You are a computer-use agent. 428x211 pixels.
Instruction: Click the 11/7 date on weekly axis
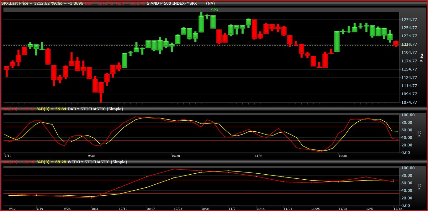click(232, 209)
